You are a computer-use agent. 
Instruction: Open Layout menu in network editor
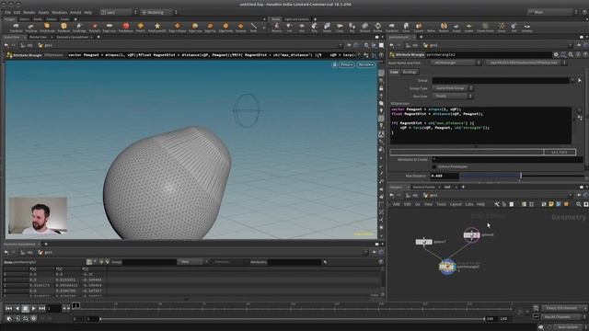[456, 204]
